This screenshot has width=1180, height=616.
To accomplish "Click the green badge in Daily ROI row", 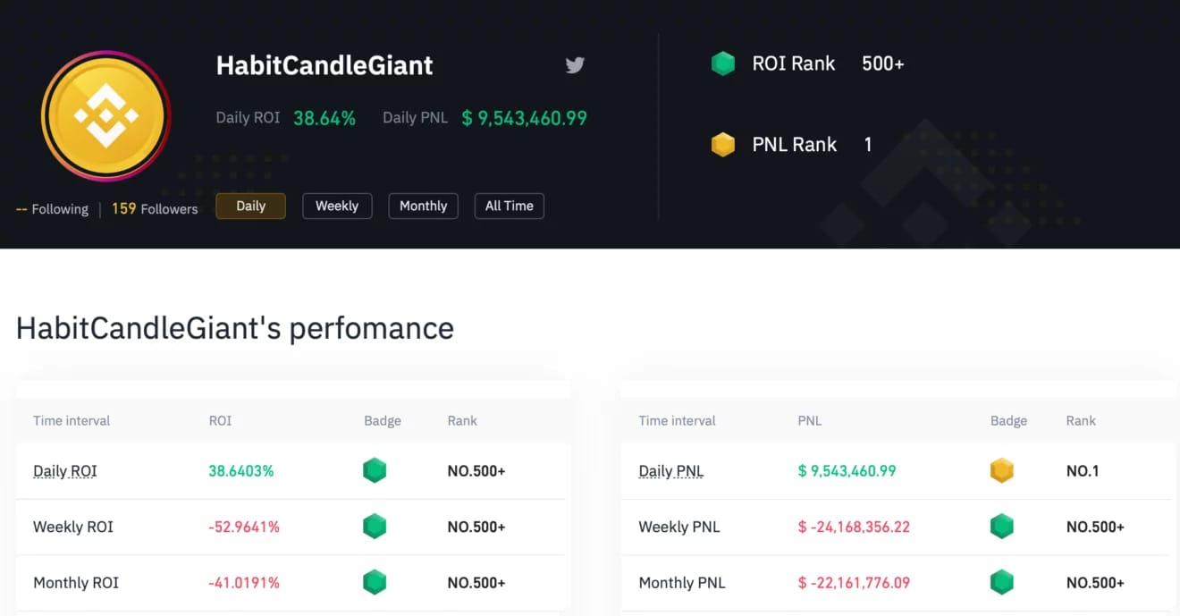I will coord(375,469).
